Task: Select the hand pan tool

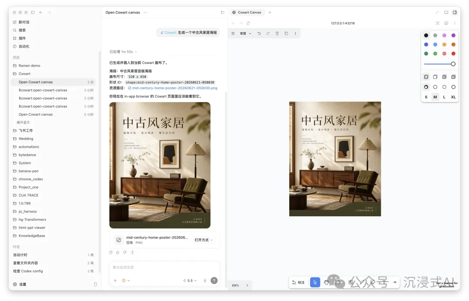Action: coord(326,282)
